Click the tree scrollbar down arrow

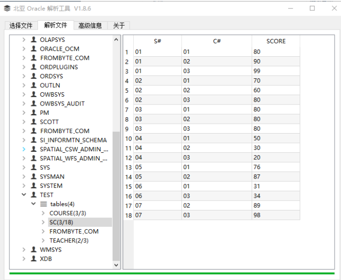coord(116,265)
